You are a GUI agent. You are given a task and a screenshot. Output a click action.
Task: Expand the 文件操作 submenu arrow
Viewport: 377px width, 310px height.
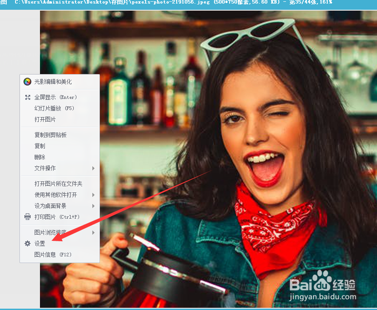93,169
